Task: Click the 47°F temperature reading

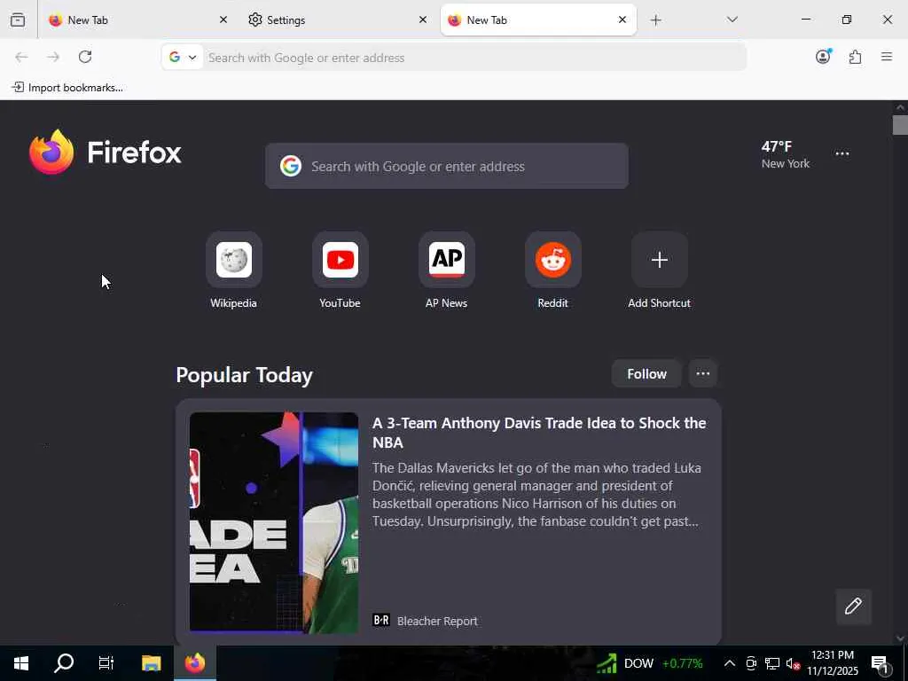Action: tap(777, 146)
